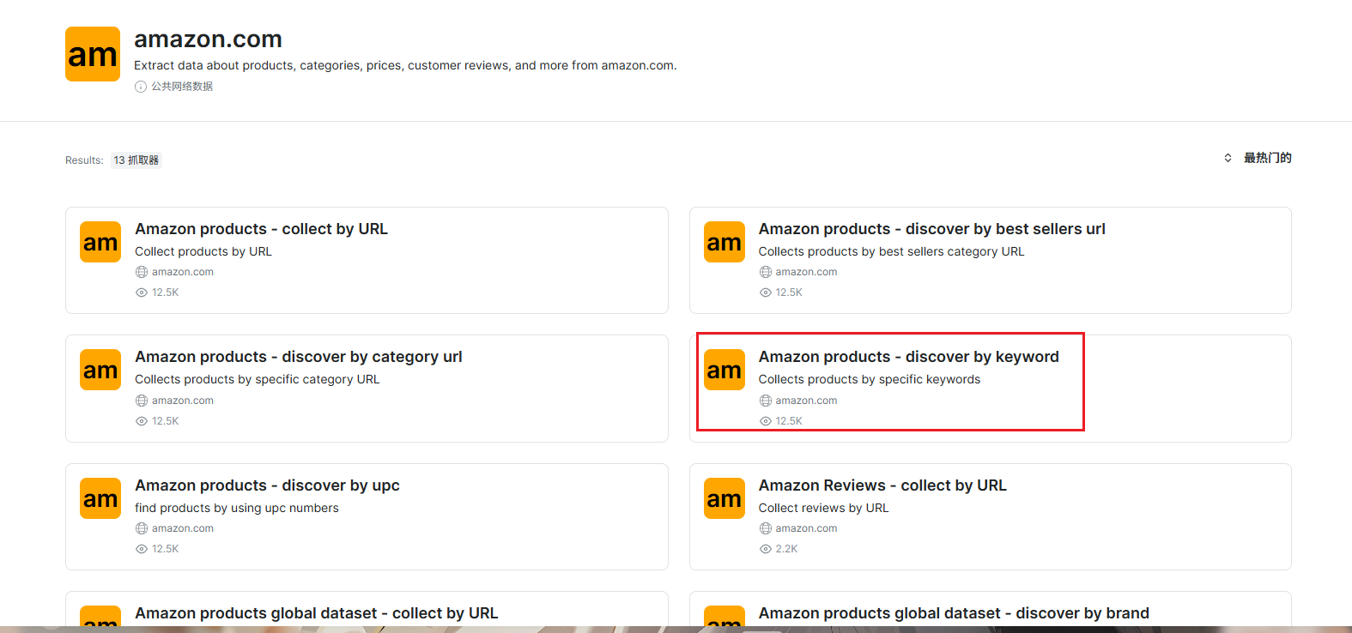Click am logo of discover by upc card
The width and height of the screenshot is (1352, 633).
[x=100, y=498]
